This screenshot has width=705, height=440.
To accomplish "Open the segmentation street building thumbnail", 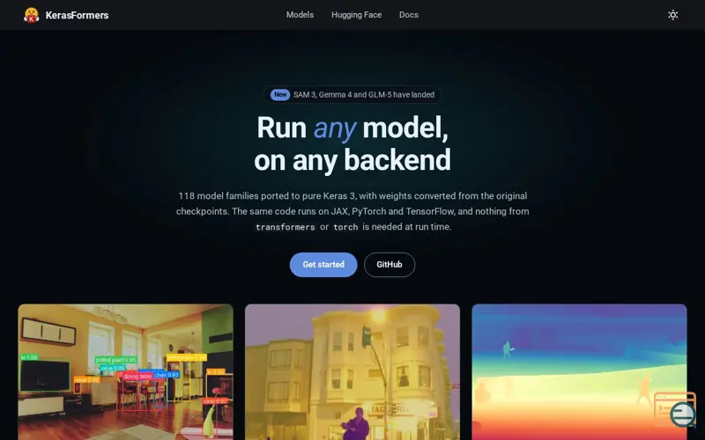I will 352,372.
